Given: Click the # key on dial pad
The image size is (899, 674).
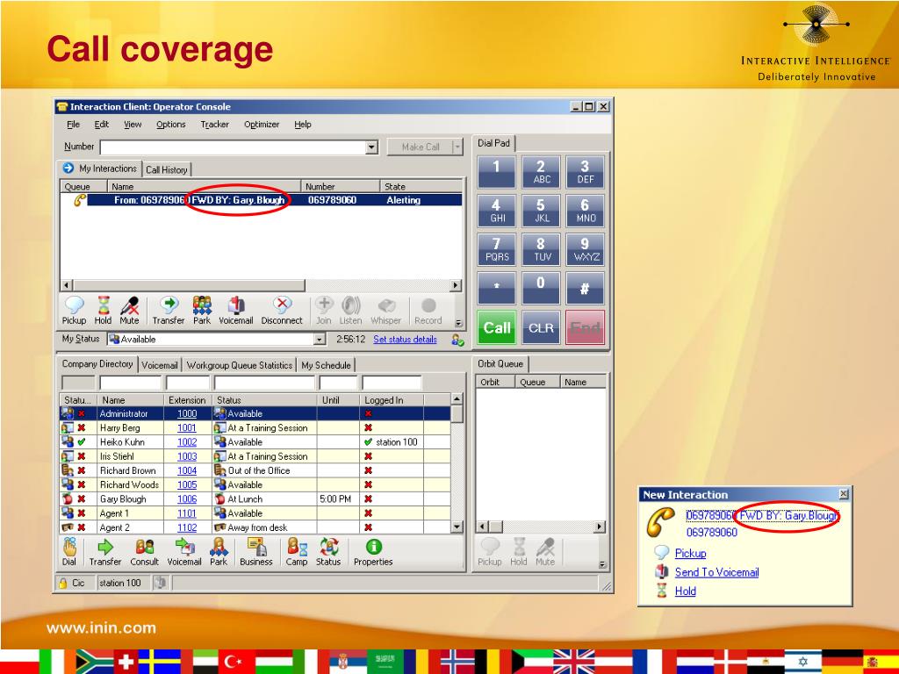Looking at the screenshot, I should (x=585, y=288).
